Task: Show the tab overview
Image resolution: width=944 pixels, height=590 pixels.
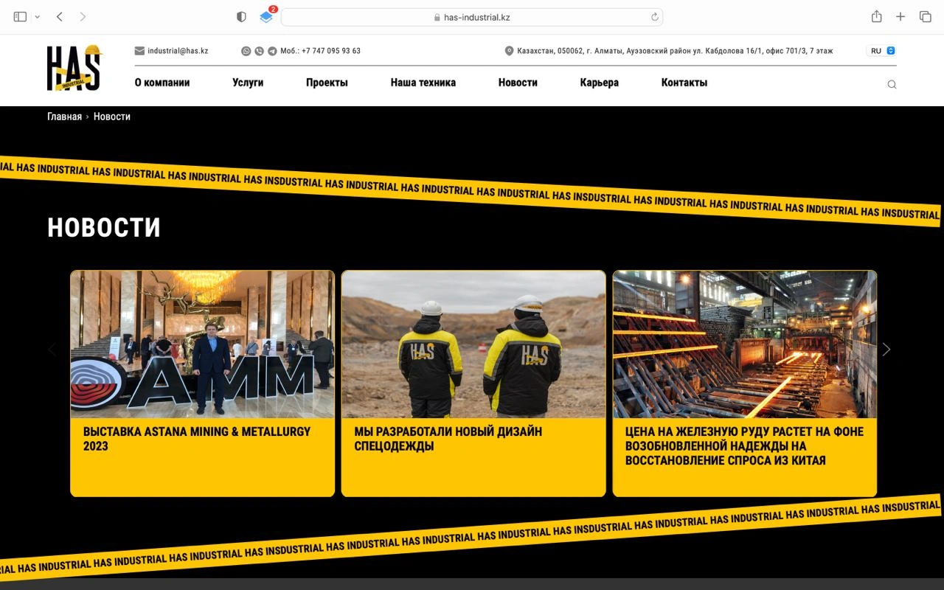Action: [926, 17]
